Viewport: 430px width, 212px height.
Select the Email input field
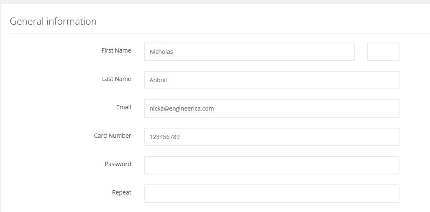(271, 109)
